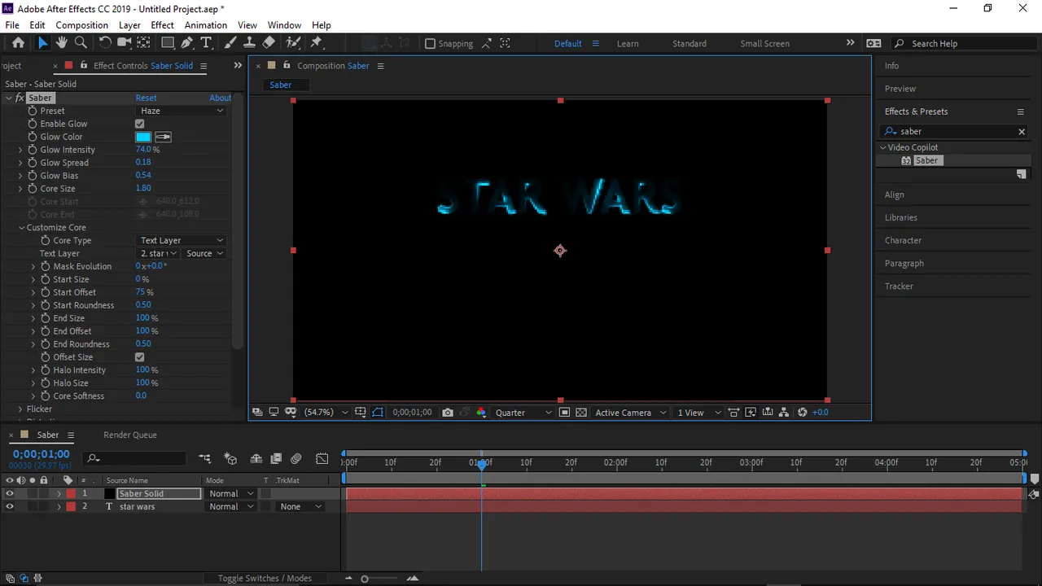The width and height of the screenshot is (1042, 586).
Task: Switch to the Render Queue tab
Action: pyautogui.click(x=129, y=435)
